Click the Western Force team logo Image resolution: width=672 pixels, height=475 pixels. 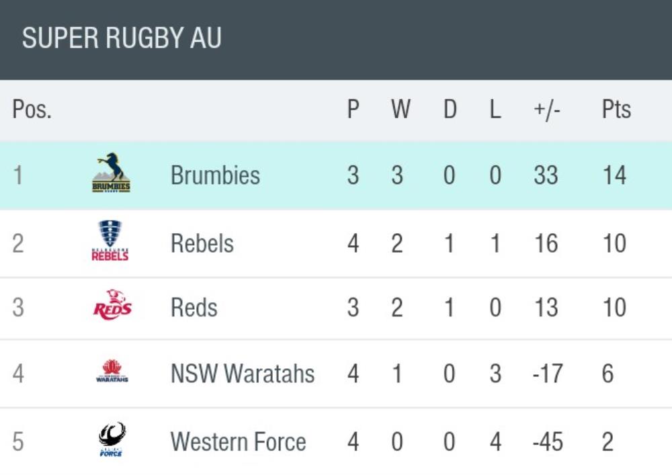[x=112, y=440]
